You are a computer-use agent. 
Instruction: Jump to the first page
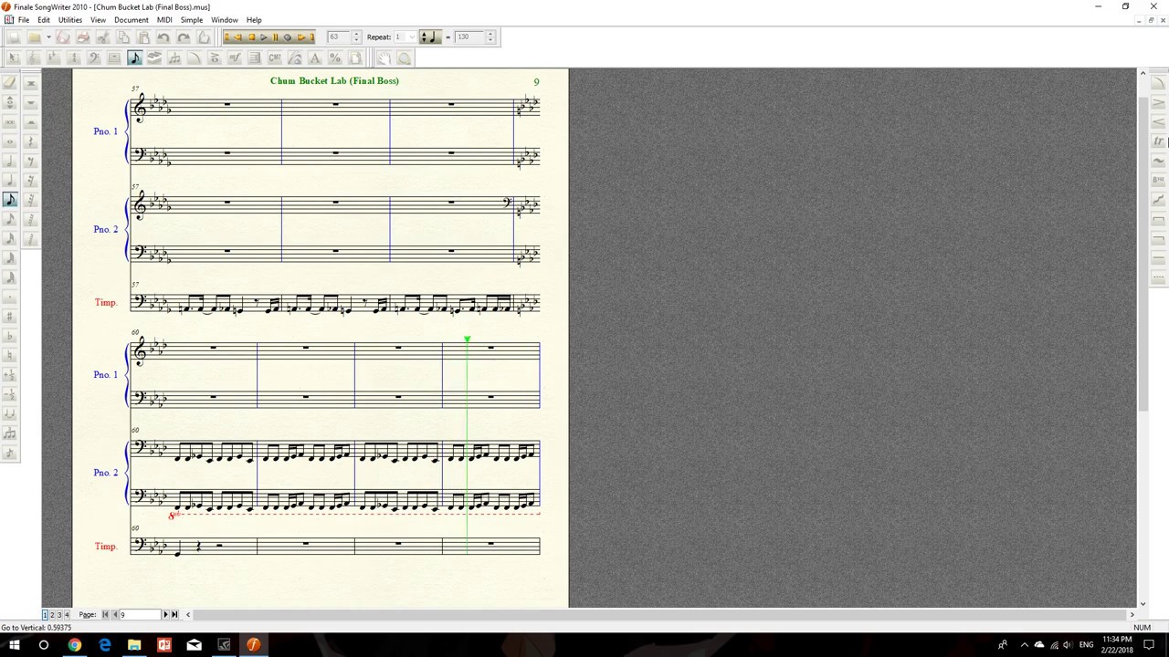(x=104, y=615)
